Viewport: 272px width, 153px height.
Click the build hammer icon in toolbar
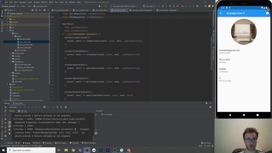[x=105, y=6]
